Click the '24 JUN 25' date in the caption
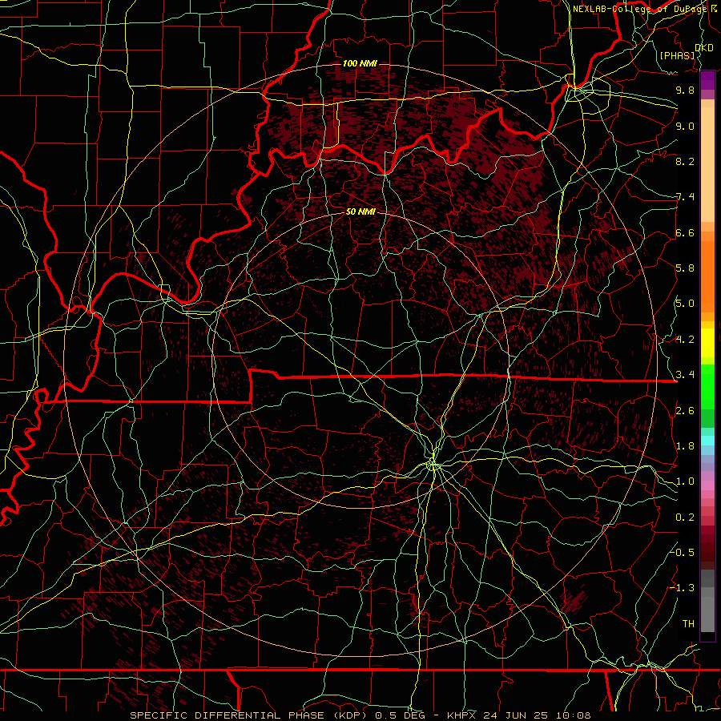The height and width of the screenshot is (721, 721). click(x=516, y=715)
